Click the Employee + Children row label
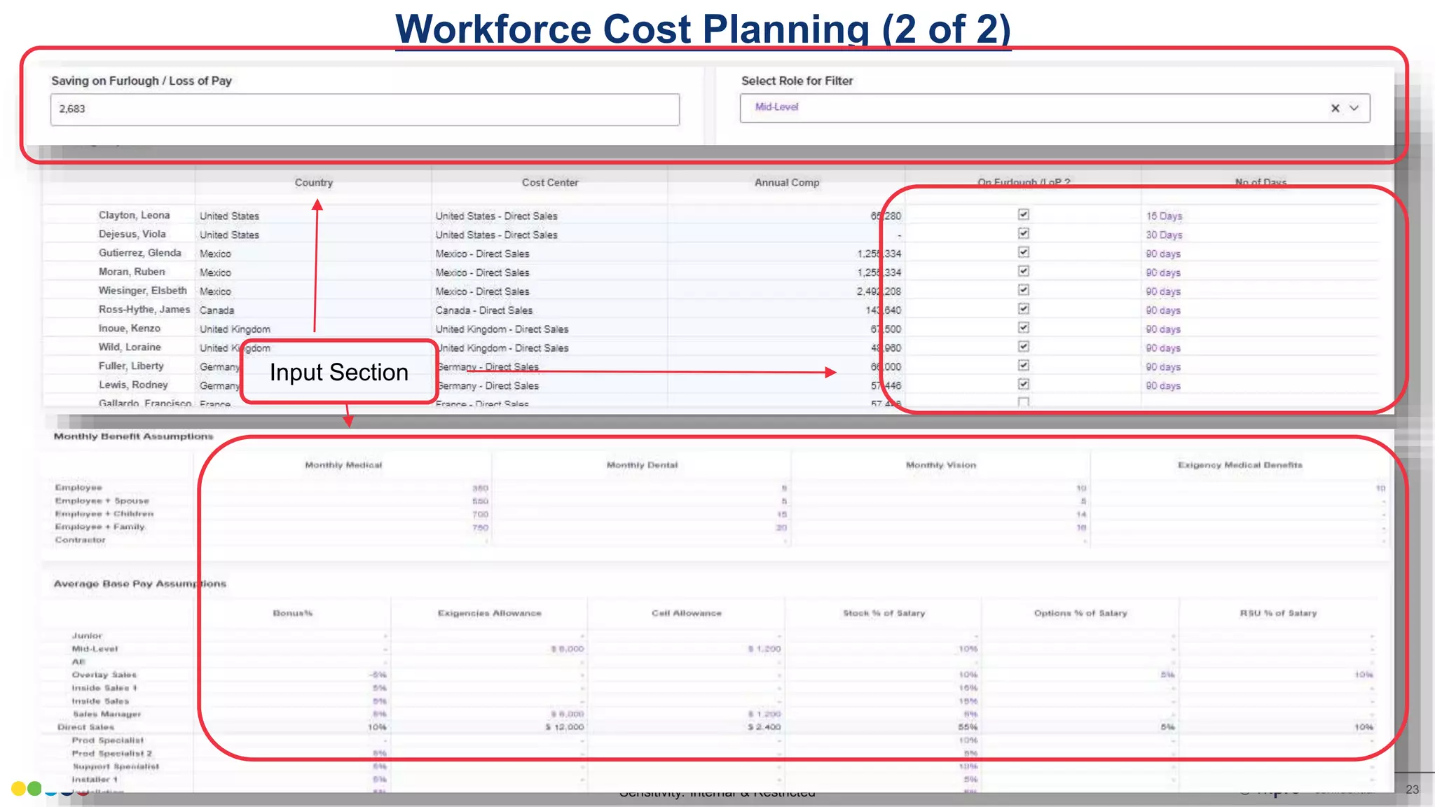 104,513
